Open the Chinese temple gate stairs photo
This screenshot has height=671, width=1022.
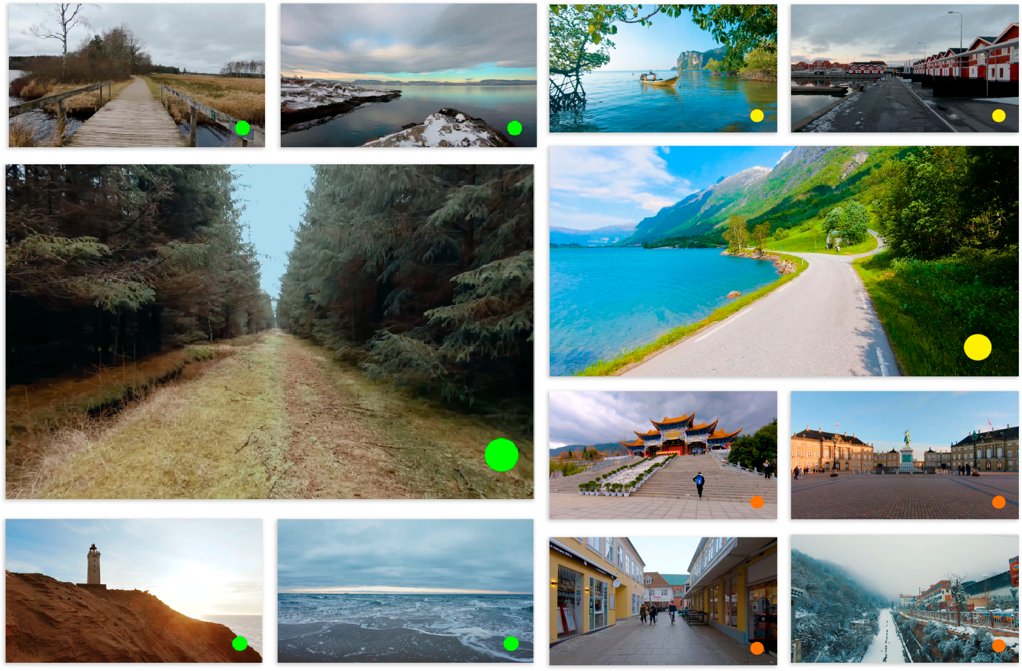click(663, 455)
